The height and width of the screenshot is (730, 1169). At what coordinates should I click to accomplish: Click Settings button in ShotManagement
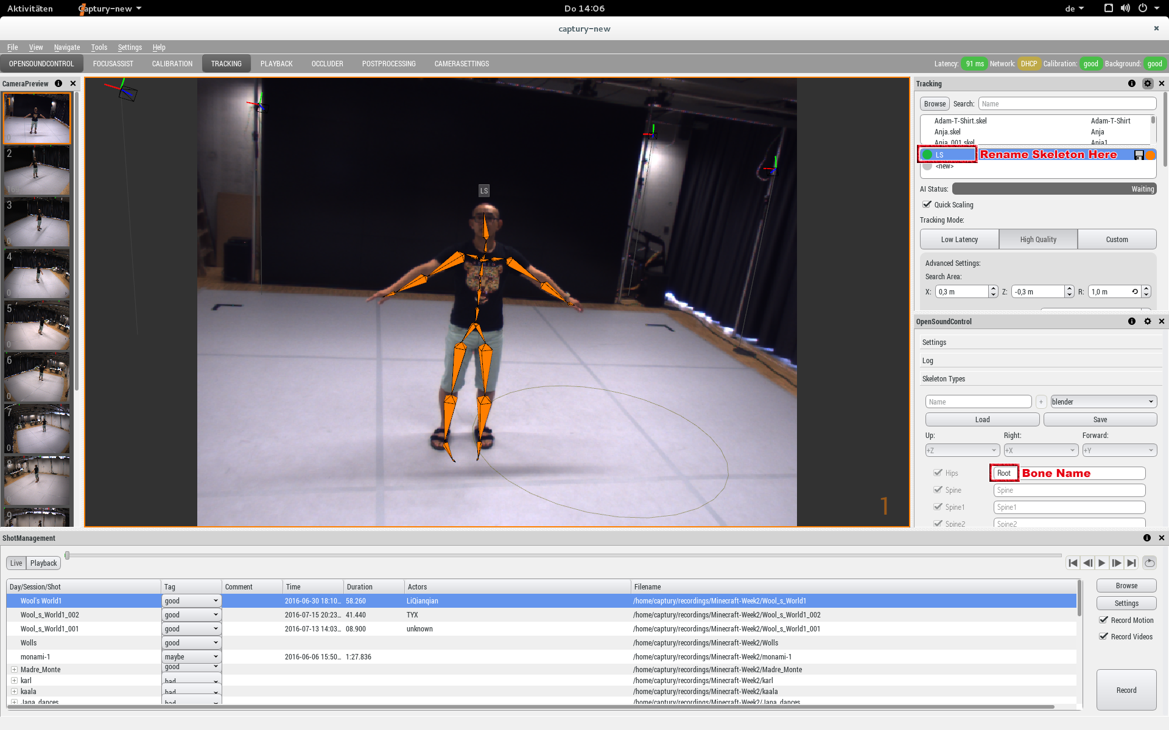[1126, 603]
